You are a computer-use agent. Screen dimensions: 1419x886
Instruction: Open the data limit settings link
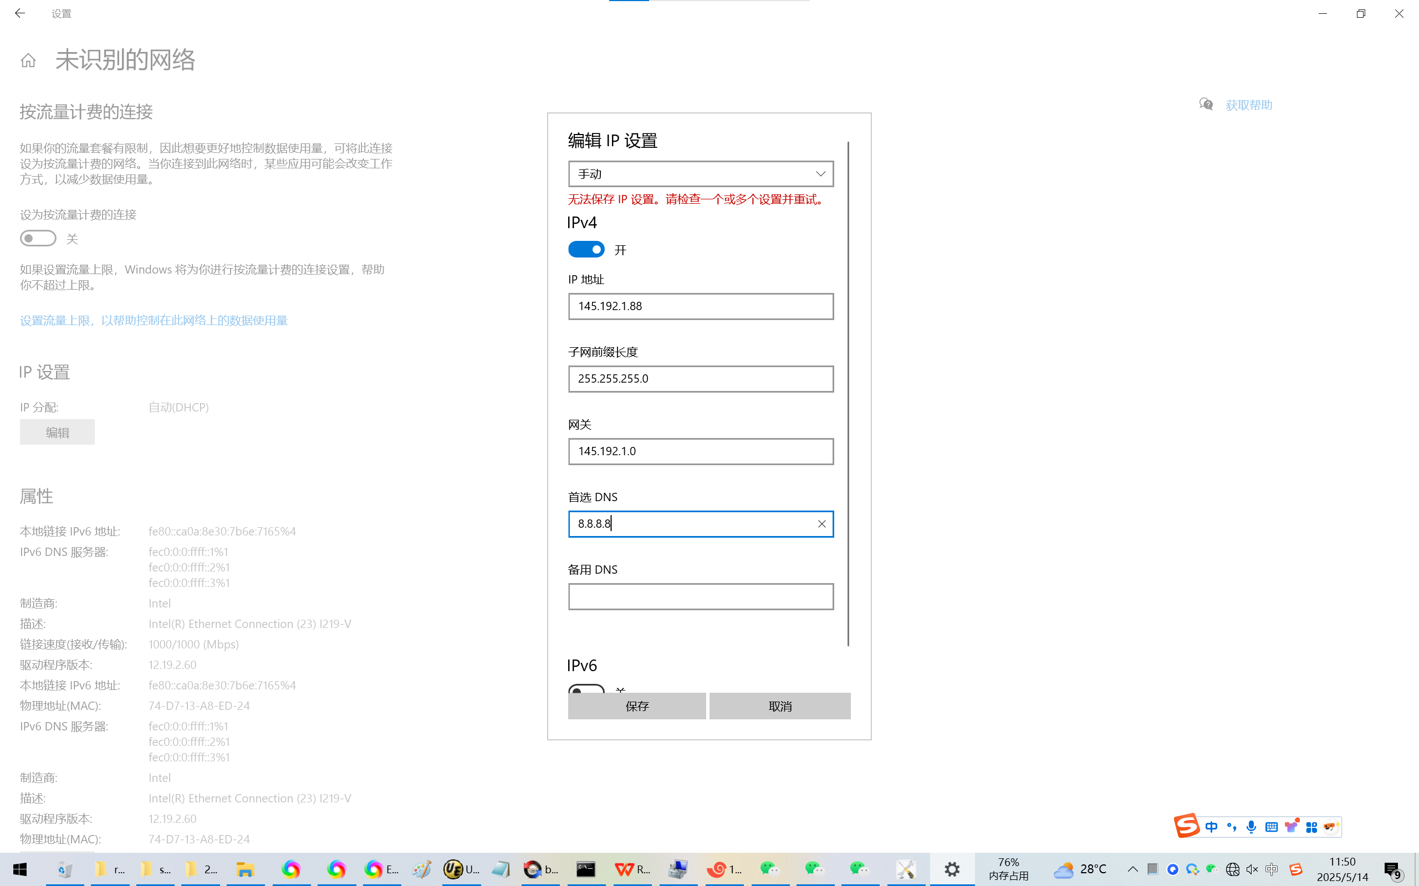pos(154,321)
